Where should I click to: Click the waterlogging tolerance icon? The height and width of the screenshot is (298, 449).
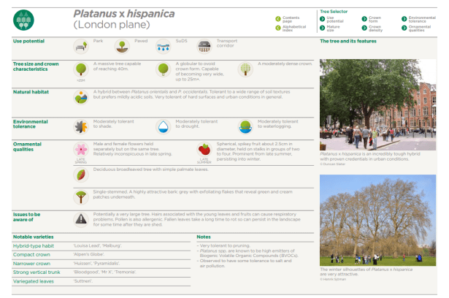(x=246, y=126)
